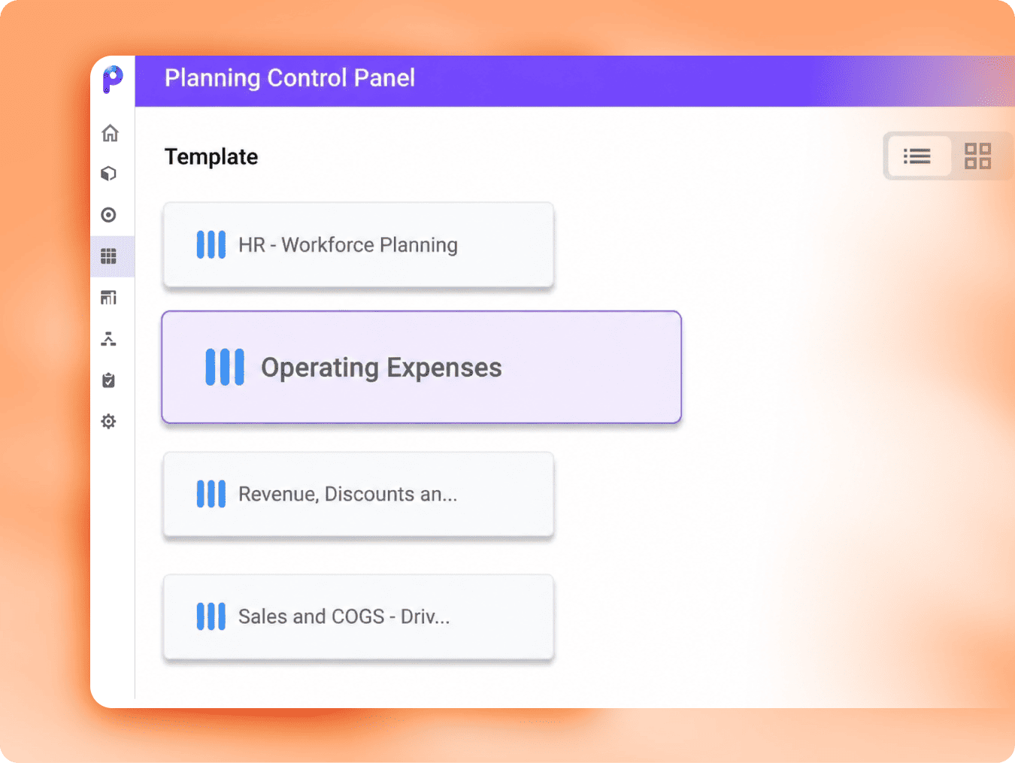Screen dimensions: 1015x763
Task: Select the Operating Expenses template card
Action: pyautogui.click(x=422, y=368)
